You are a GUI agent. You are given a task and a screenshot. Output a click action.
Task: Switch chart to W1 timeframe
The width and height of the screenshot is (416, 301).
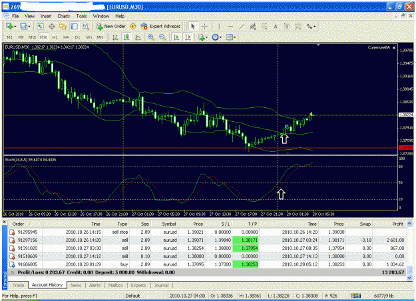tap(89, 37)
